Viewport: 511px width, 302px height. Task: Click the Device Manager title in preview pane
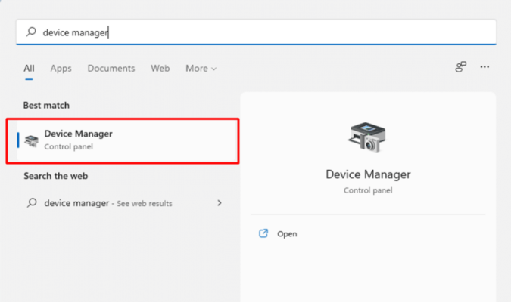[x=368, y=174]
